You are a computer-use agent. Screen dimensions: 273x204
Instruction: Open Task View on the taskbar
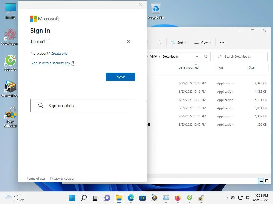pos(95,198)
